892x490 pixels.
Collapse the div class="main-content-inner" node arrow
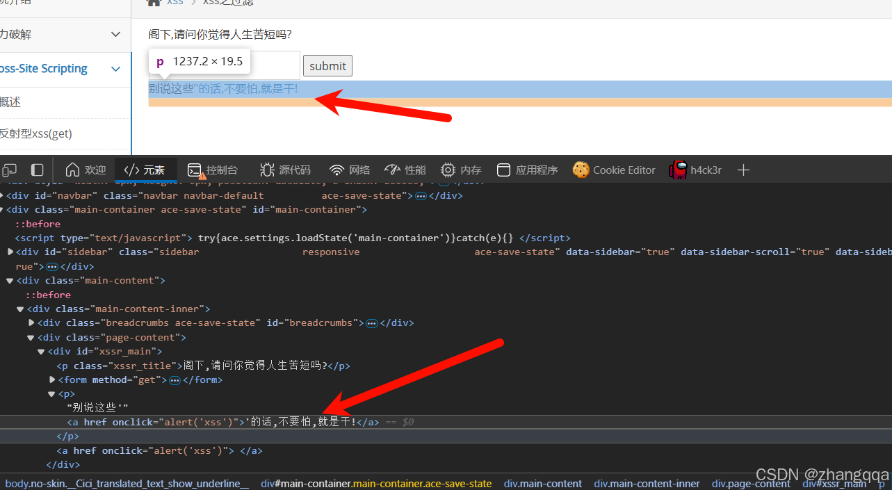pyautogui.click(x=20, y=309)
